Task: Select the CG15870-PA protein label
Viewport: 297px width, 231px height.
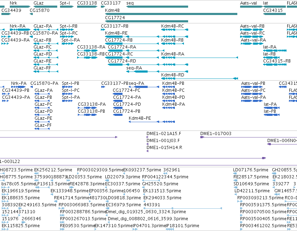Action: [x=44, y=83]
